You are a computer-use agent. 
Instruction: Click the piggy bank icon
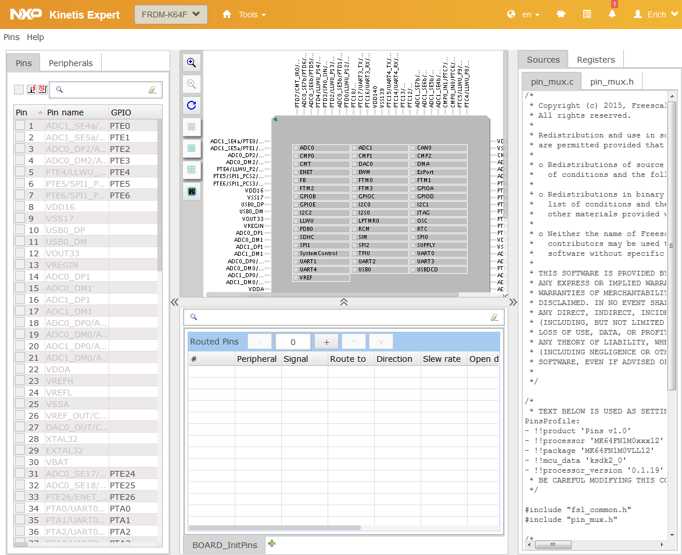pos(561,14)
